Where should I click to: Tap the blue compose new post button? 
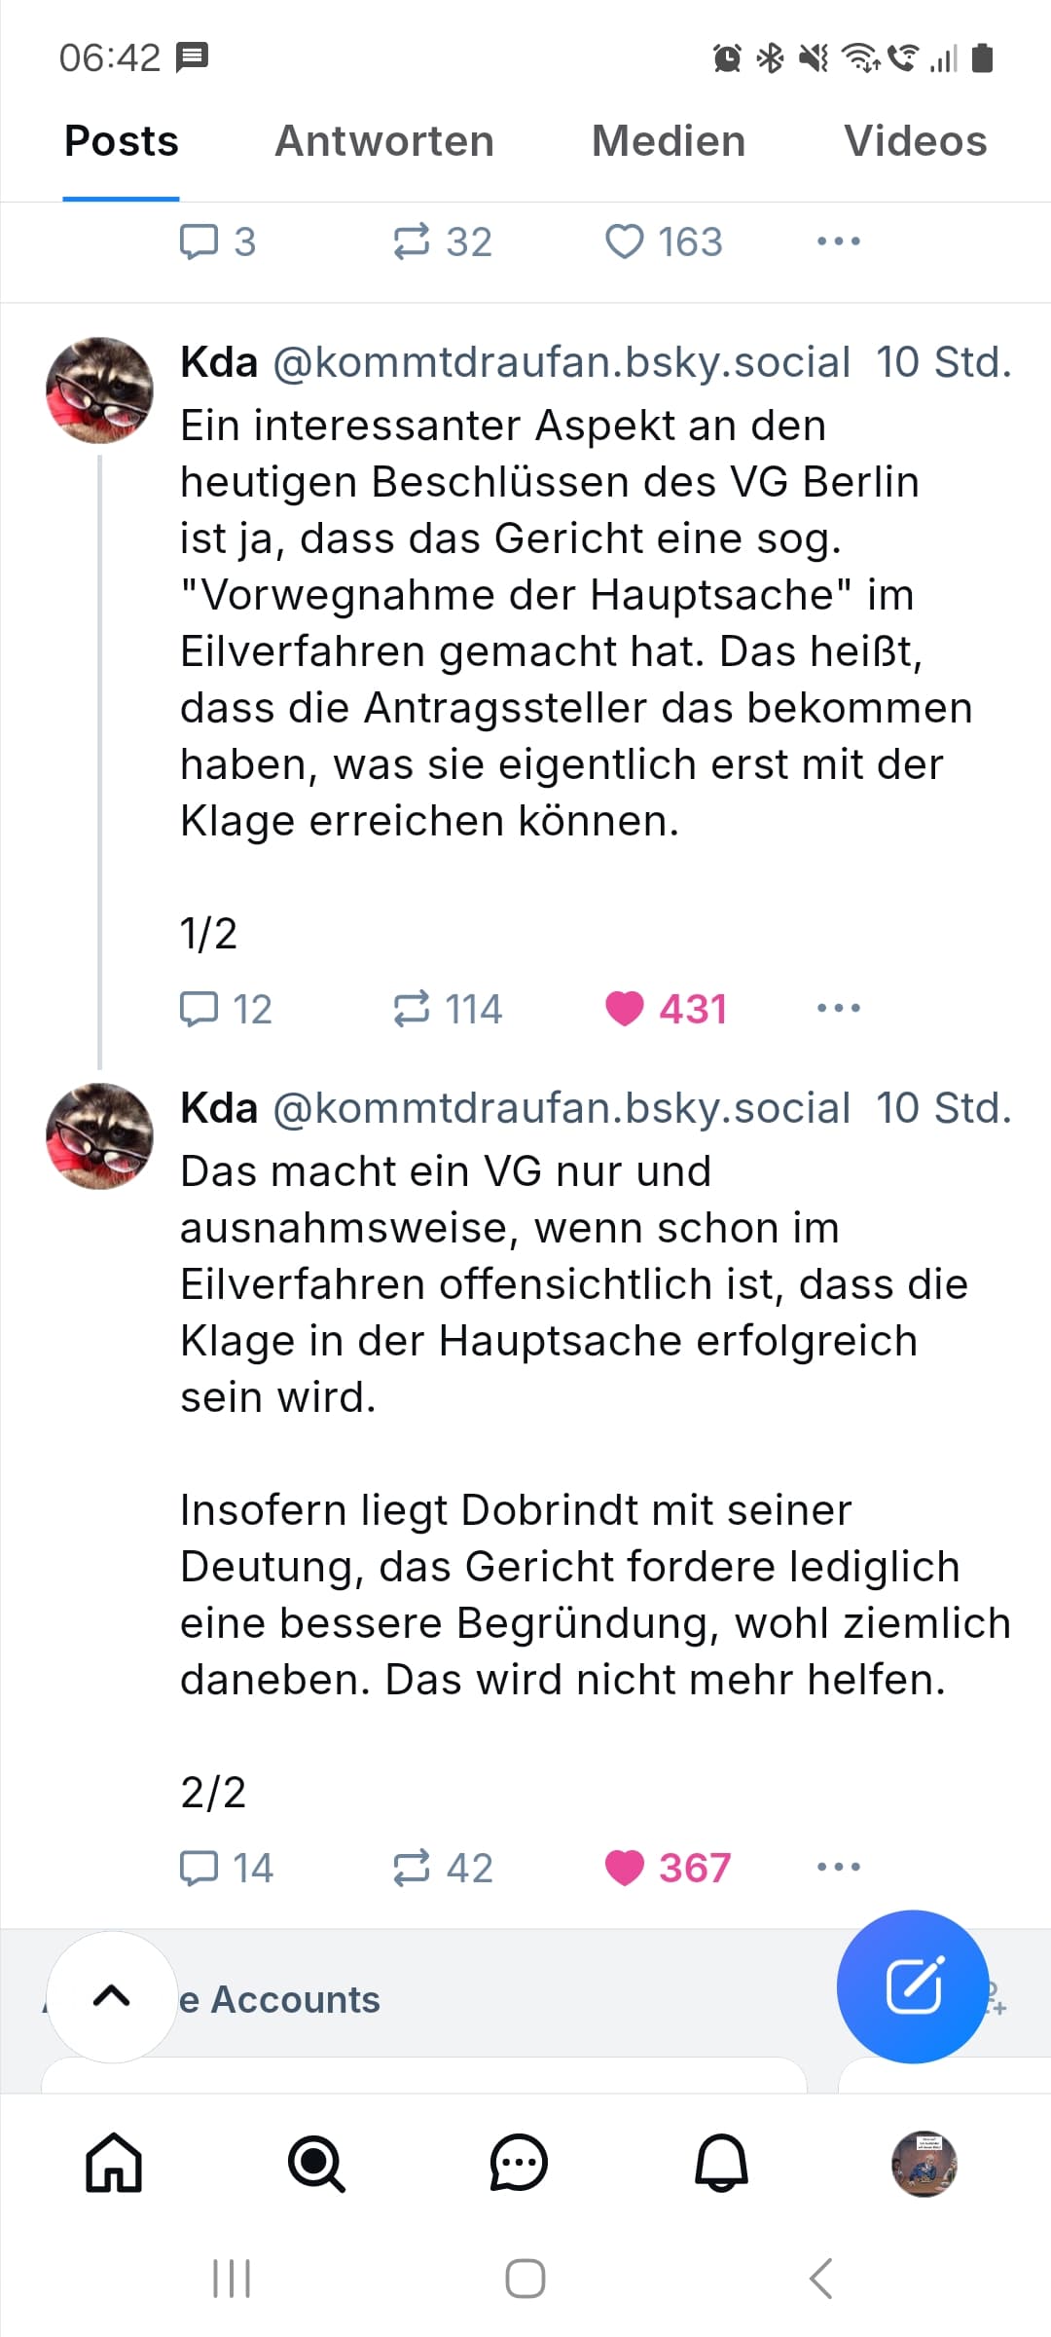913,1985
